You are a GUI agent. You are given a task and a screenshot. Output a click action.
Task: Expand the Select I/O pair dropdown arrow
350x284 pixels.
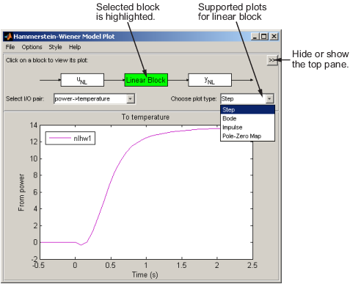pos(131,99)
